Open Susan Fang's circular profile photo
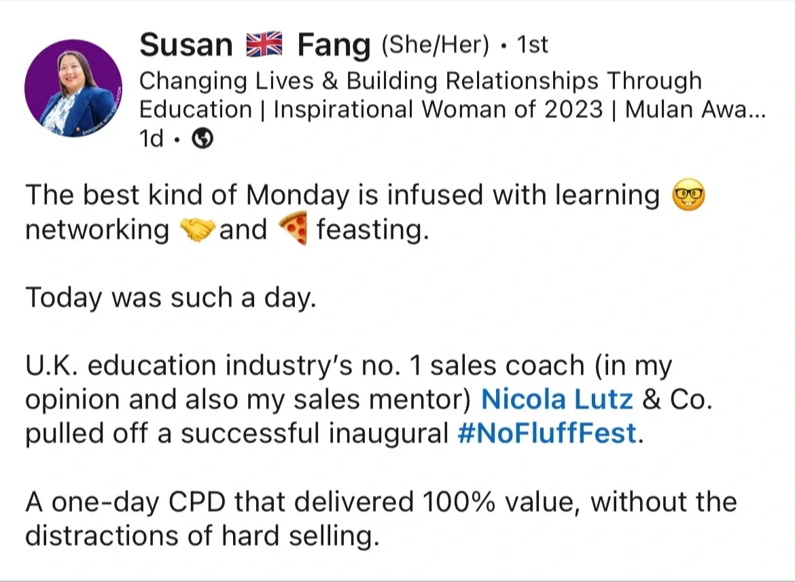The image size is (795, 582). (x=73, y=88)
